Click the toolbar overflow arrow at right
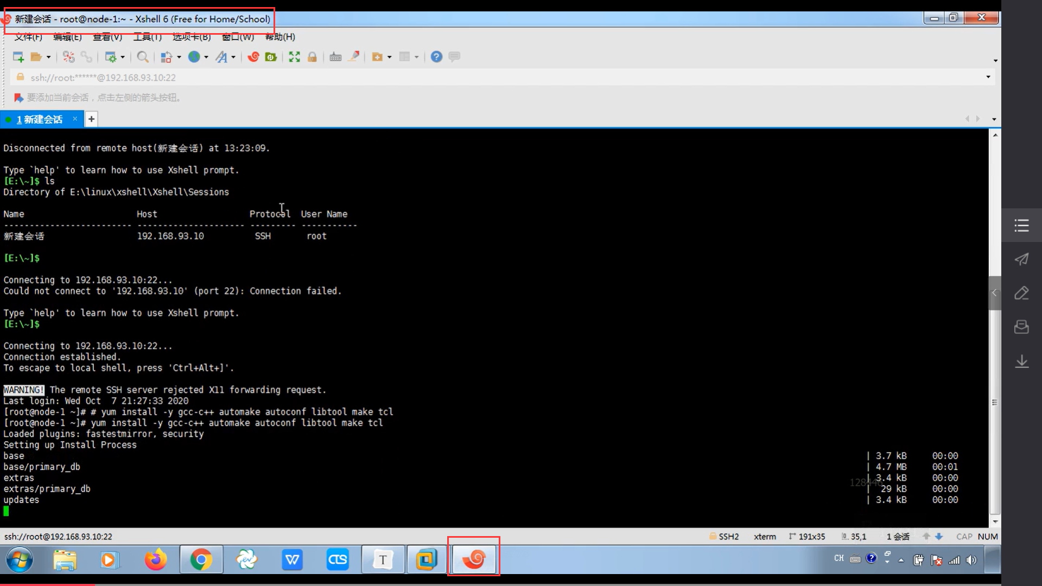 (x=995, y=60)
